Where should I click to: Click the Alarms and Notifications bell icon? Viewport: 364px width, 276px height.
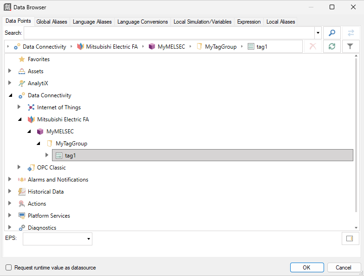coord(22,180)
